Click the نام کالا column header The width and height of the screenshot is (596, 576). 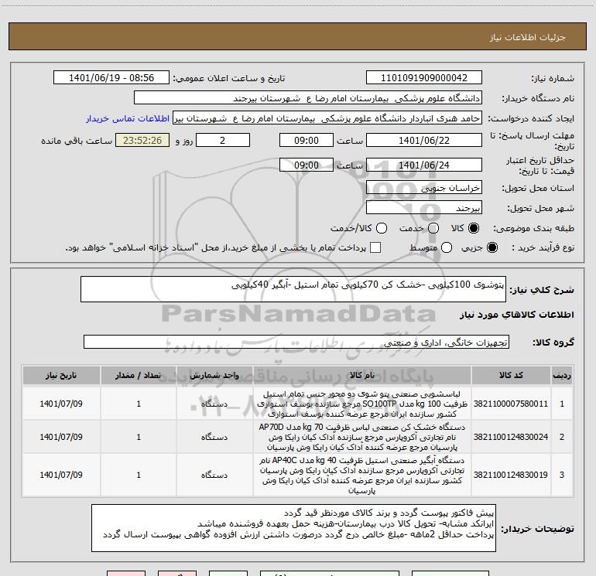tap(362, 376)
